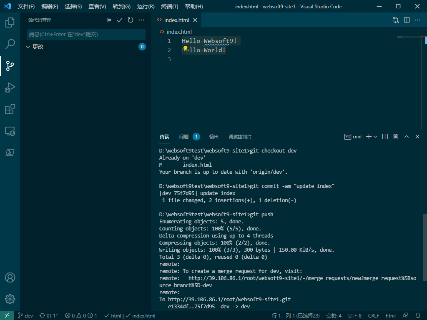Toggle notifications bell in status bar
This screenshot has height=320, width=427.
click(x=418, y=316)
